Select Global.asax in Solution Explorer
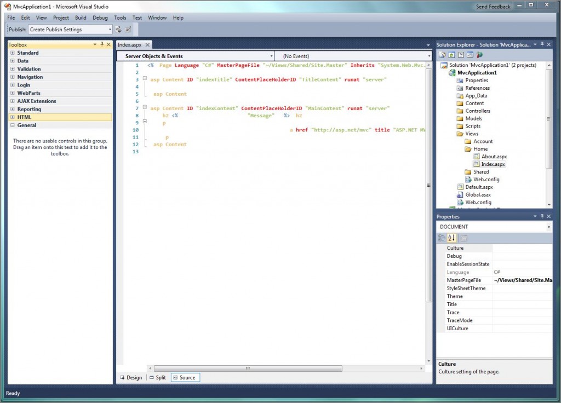This screenshot has width=561, height=403. coord(478,194)
